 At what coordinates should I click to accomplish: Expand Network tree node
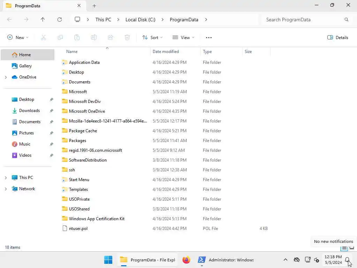coord(6,189)
